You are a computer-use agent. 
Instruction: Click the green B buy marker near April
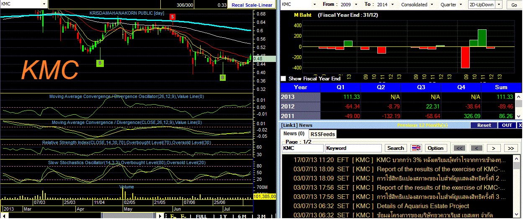tap(100, 63)
